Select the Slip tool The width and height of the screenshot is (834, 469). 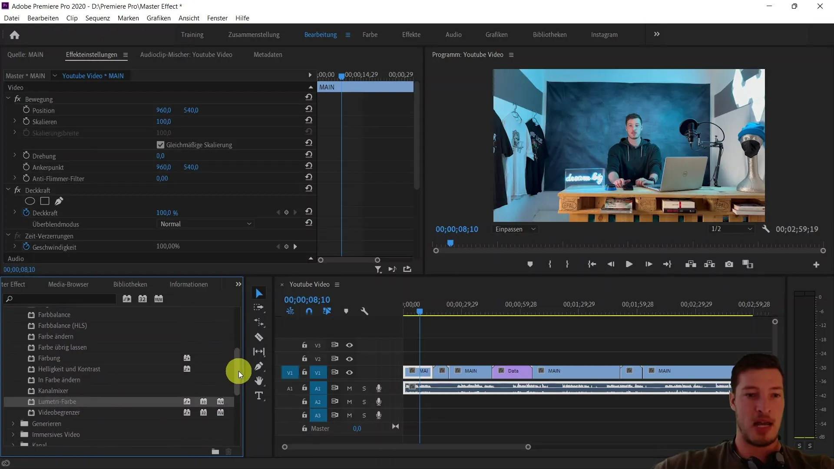point(259,352)
